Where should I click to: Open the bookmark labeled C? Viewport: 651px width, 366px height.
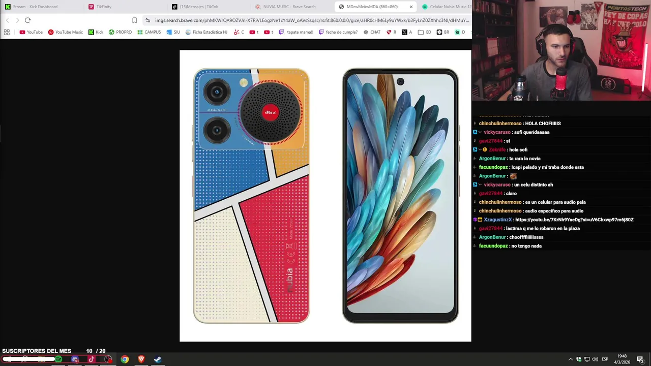coord(239,32)
